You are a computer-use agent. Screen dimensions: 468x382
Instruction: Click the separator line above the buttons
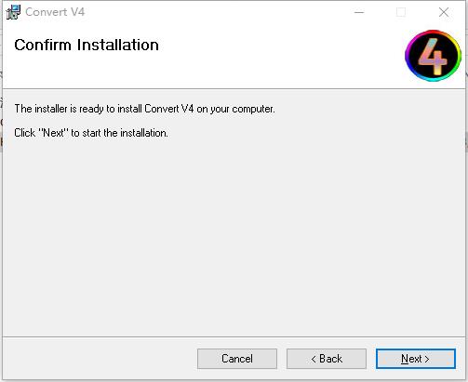[x=234, y=336]
